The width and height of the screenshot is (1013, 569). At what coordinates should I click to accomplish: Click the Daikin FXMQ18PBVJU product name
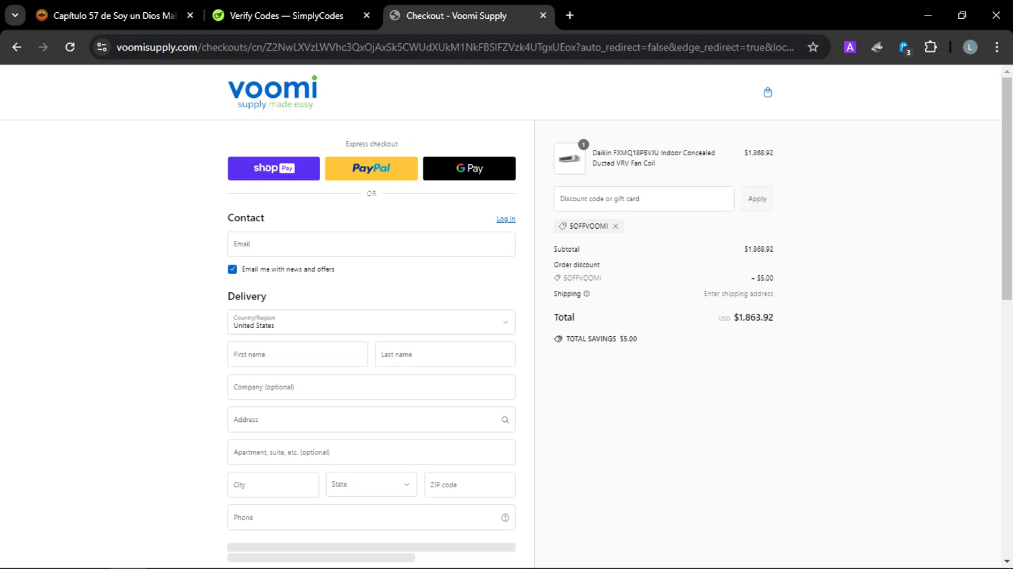pyautogui.click(x=654, y=158)
